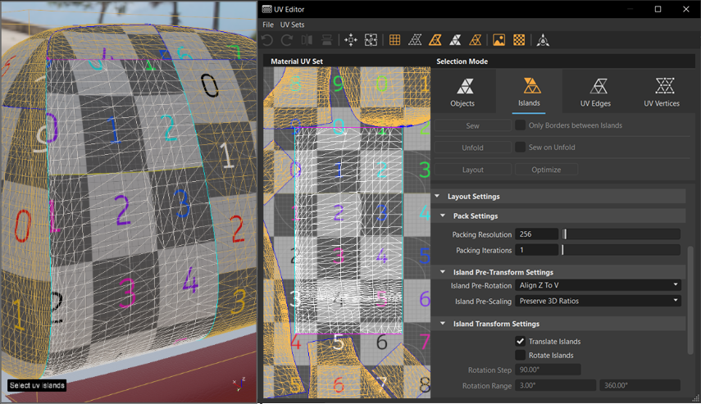Open Island Pre-Rotation dropdown (Align Z To V)
The height and width of the screenshot is (404, 701).
[599, 285]
